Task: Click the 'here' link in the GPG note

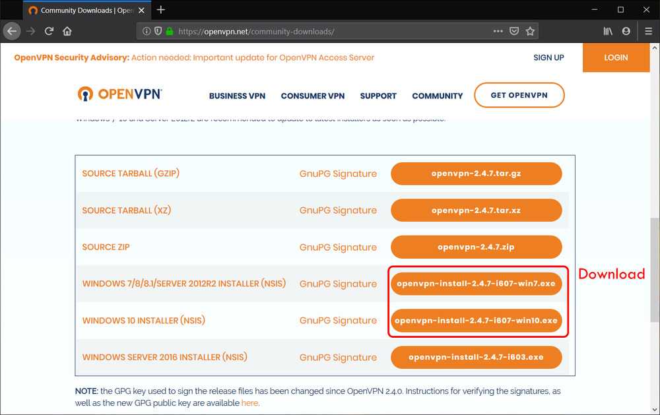Action: [x=249, y=402]
